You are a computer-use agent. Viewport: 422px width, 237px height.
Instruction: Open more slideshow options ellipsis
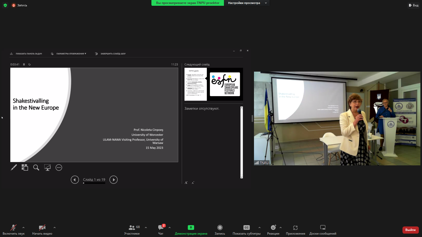tap(59, 167)
